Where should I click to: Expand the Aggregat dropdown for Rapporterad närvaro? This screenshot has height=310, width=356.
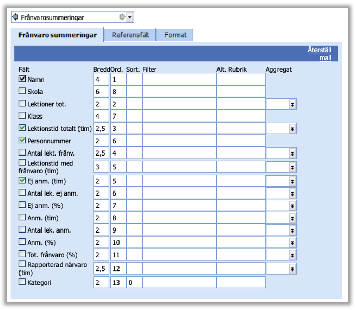point(292,269)
